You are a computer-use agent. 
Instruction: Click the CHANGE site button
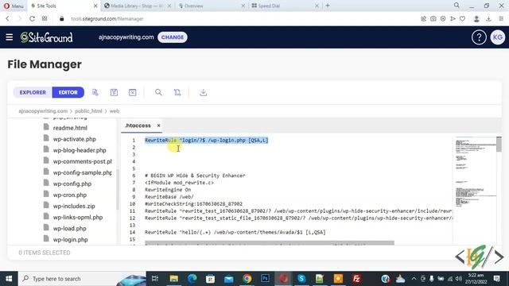tap(173, 37)
